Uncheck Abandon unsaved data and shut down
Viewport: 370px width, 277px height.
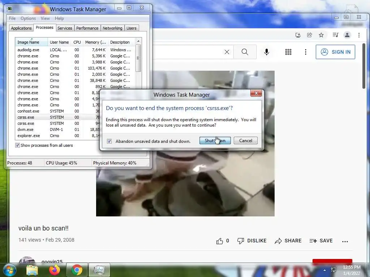click(x=109, y=141)
